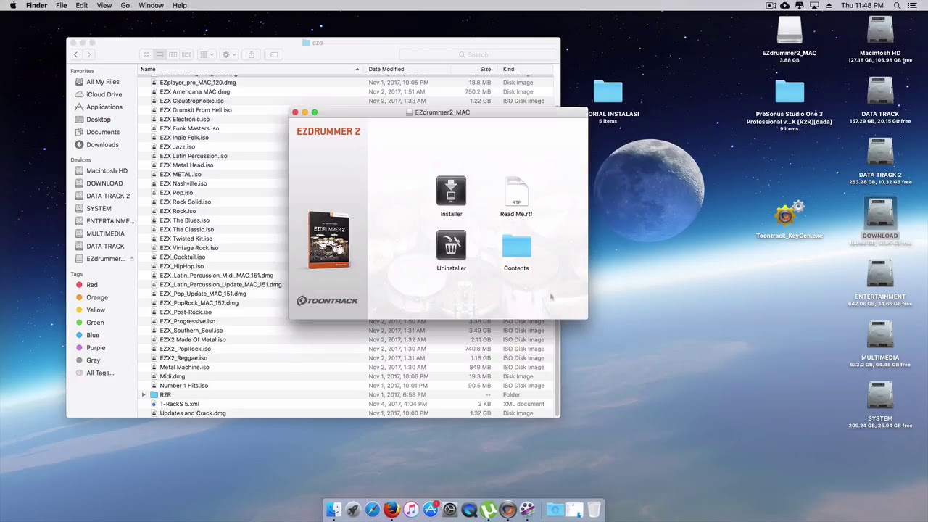This screenshot has height=522, width=928.
Task: Select the file Number 1 Hits.iso
Action: (x=183, y=386)
